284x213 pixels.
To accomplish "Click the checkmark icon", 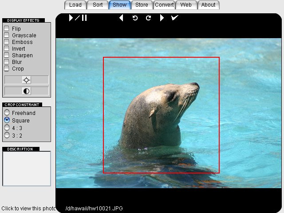I will [x=175, y=18].
